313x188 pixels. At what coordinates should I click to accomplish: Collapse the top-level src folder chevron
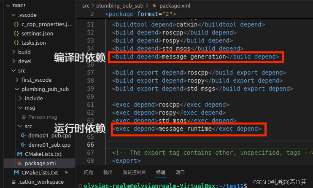(13, 71)
